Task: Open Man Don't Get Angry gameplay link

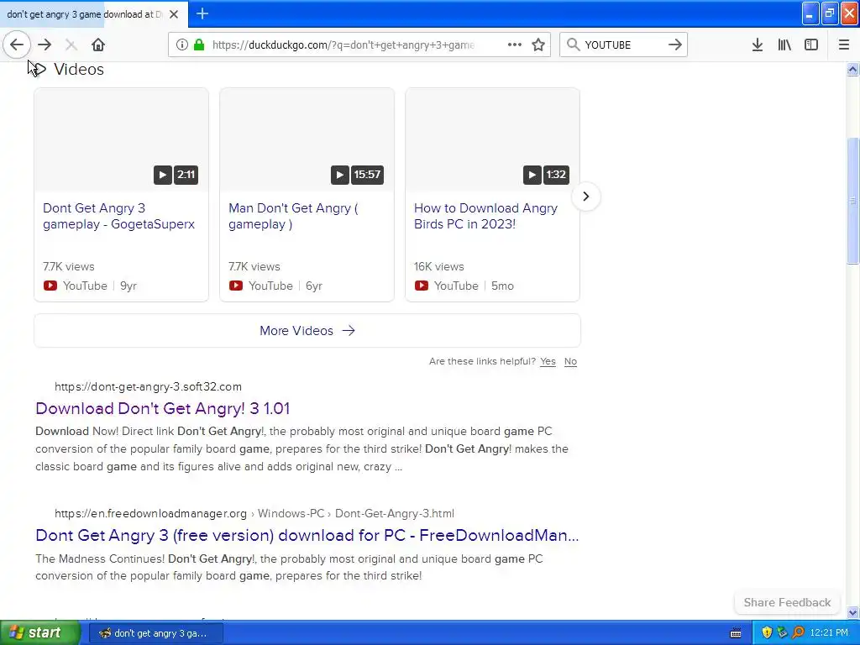Action: coord(293,216)
